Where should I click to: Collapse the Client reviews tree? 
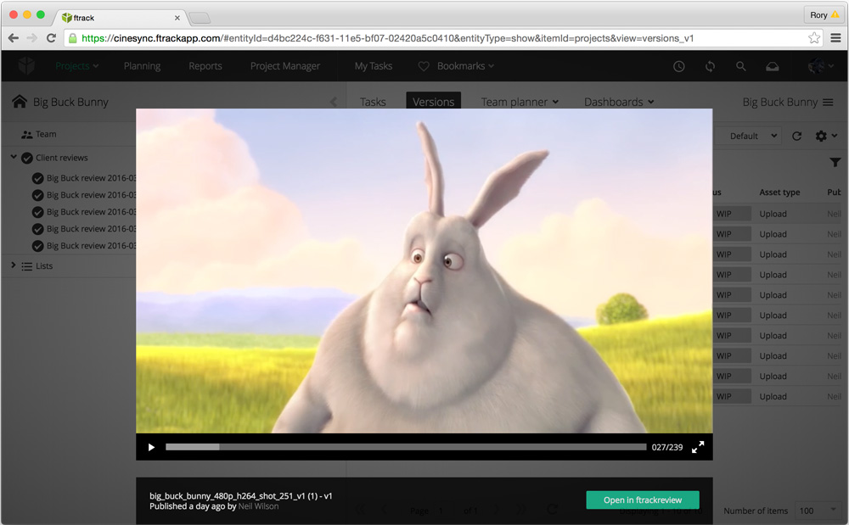tap(14, 157)
